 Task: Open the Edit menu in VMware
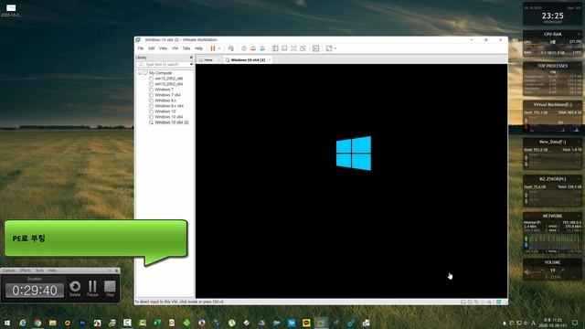pos(152,48)
